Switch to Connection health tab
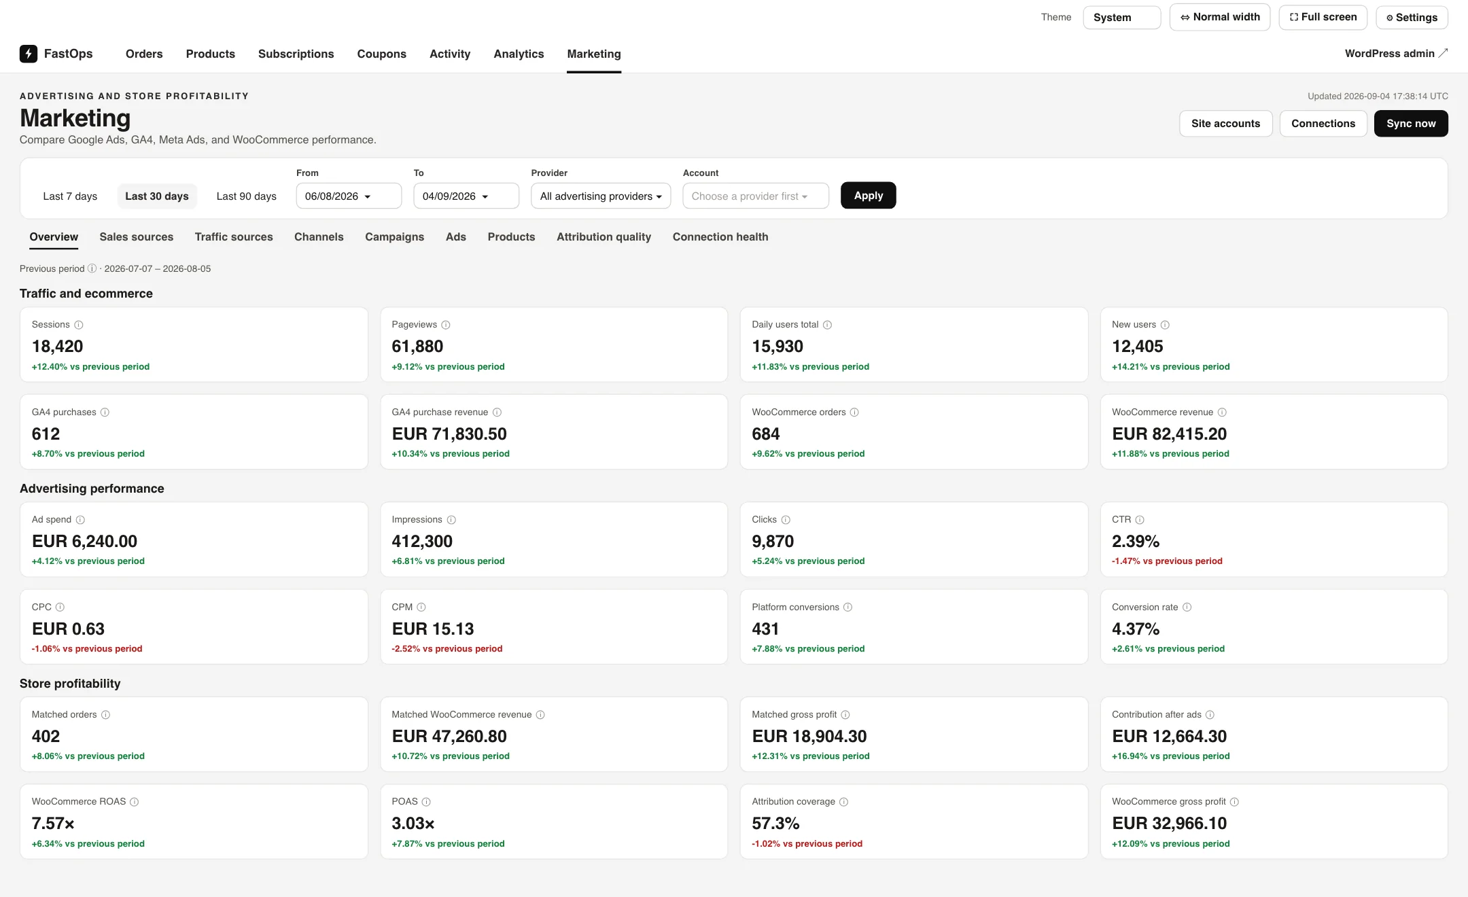This screenshot has height=897, width=1468. 720,236
